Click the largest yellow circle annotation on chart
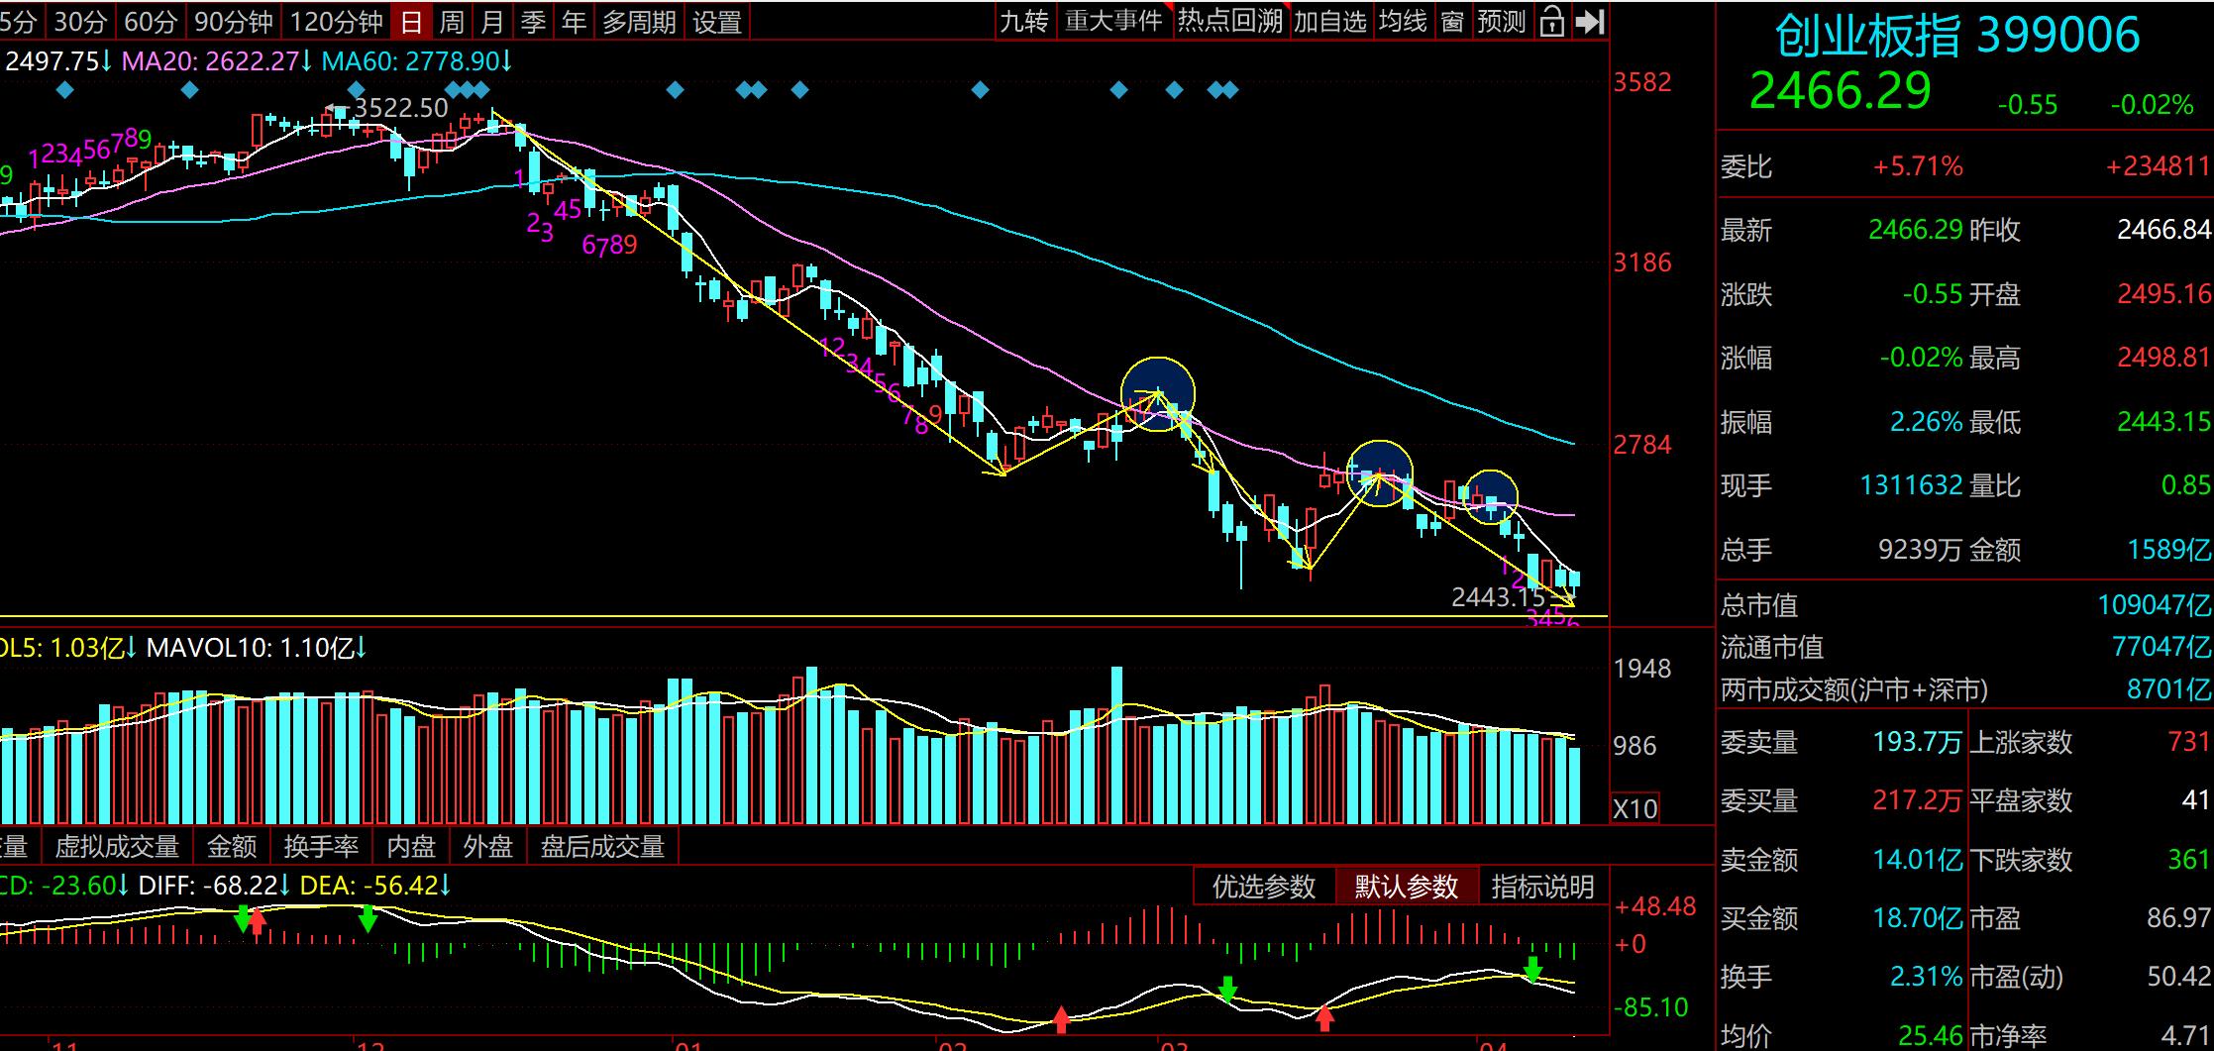Viewport: 2214px width, 1051px height. [x=1157, y=394]
